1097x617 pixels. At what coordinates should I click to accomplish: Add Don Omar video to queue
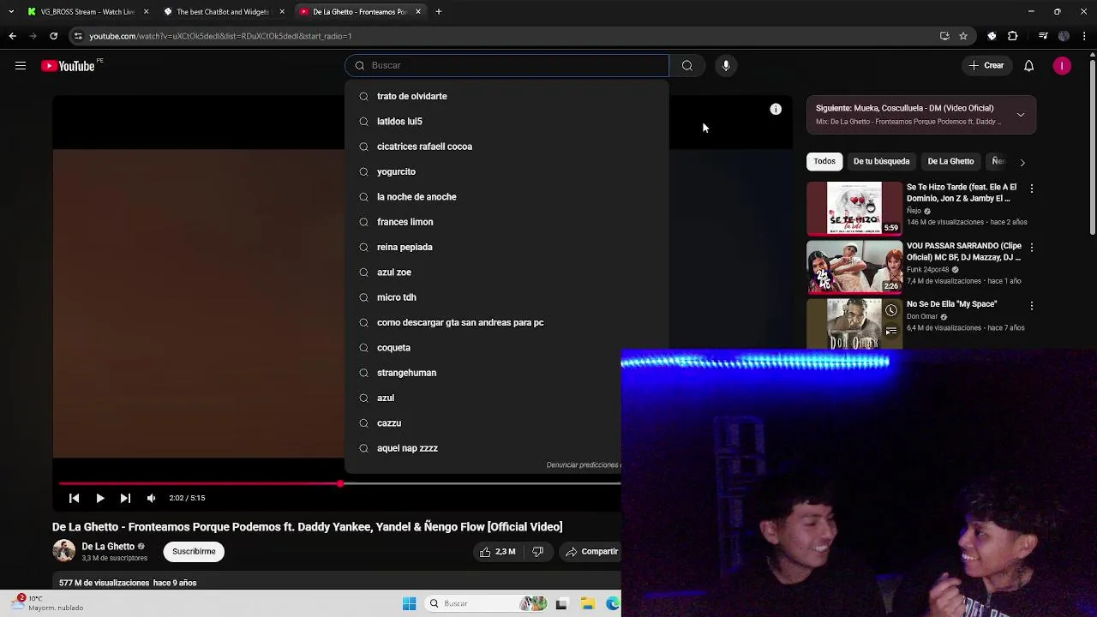coord(891,331)
